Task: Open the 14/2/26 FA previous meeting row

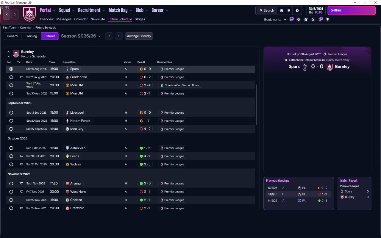Action: [299, 201]
